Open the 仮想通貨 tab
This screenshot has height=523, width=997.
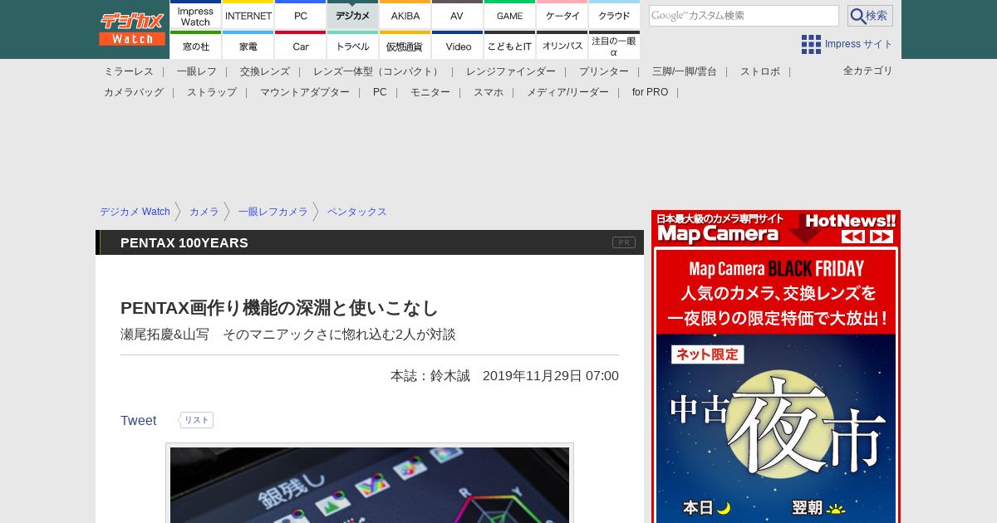[x=405, y=46]
